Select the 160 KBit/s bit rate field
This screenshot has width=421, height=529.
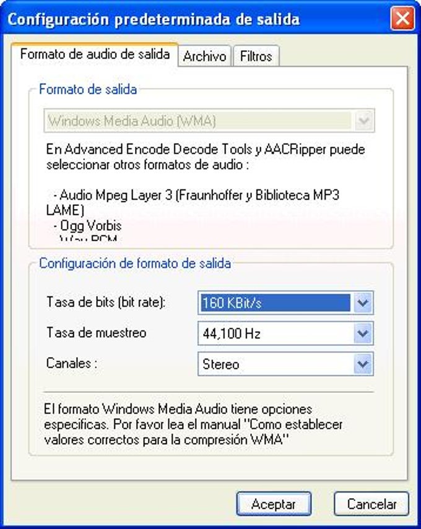pyautogui.click(x=285, y=303)
